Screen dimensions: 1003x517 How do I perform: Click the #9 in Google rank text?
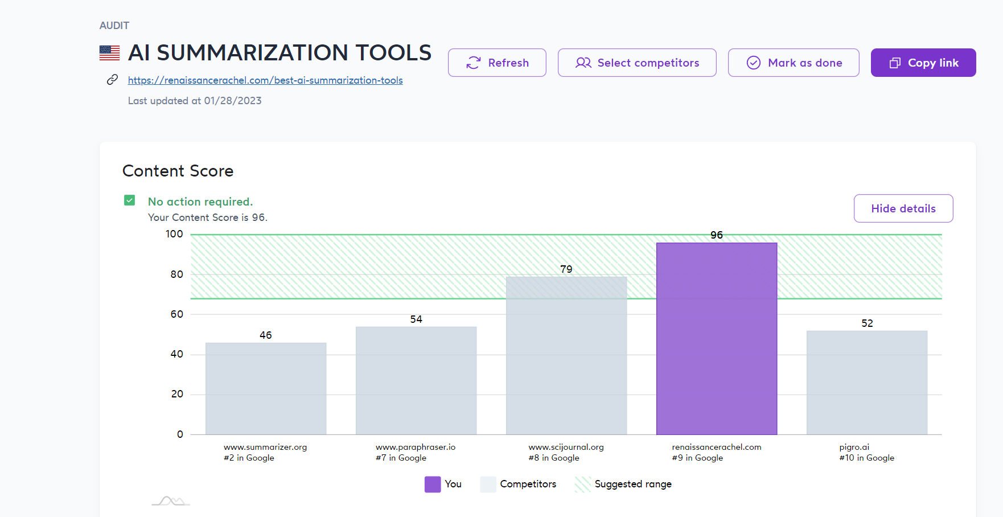(x=697, y=458)
